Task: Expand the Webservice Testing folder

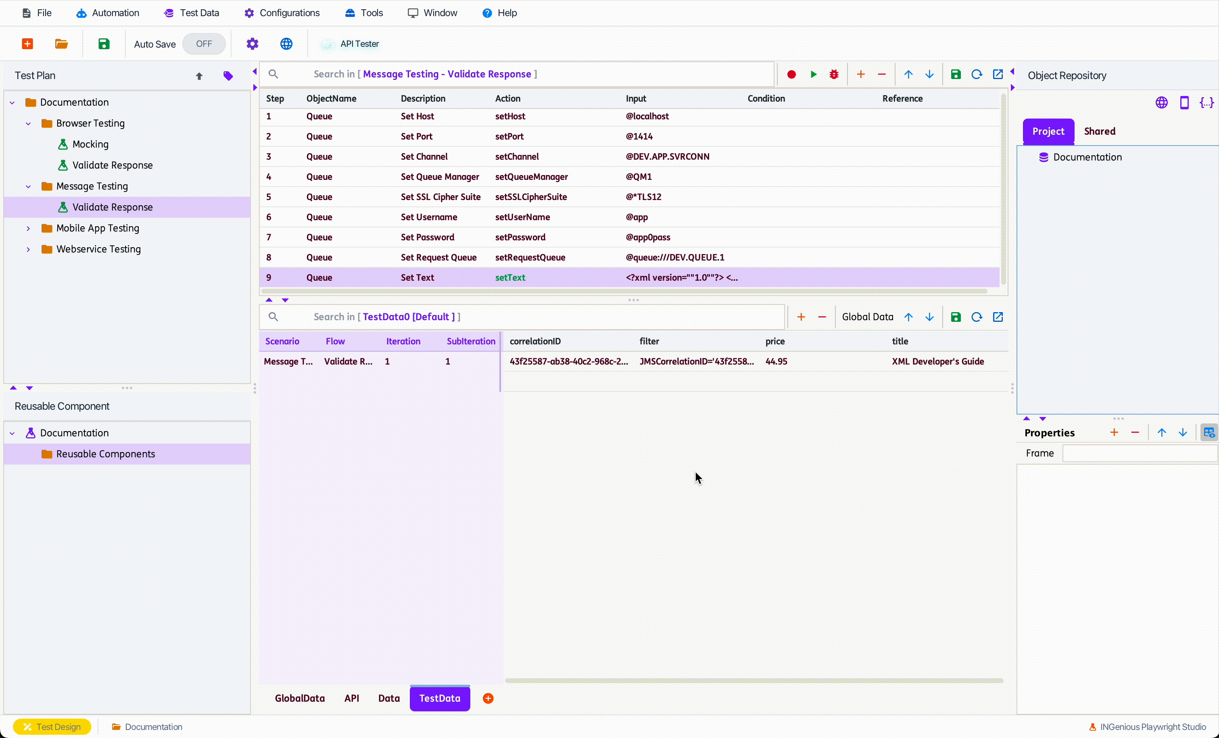Action: pyautogui.click(x=28, y=249)
